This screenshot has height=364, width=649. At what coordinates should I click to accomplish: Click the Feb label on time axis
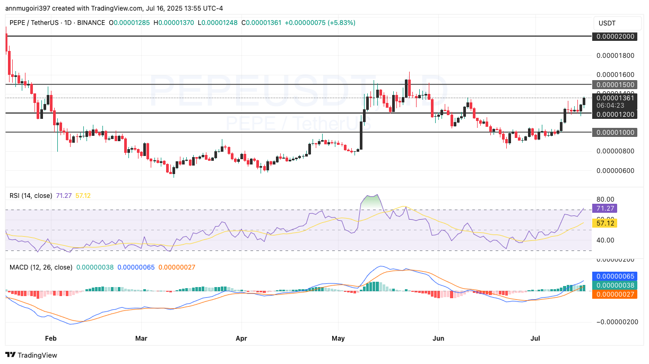50,338
